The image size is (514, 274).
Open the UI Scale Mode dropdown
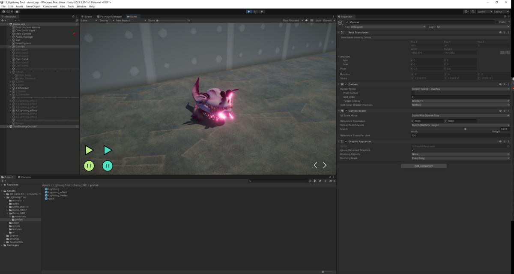[461, 115]
